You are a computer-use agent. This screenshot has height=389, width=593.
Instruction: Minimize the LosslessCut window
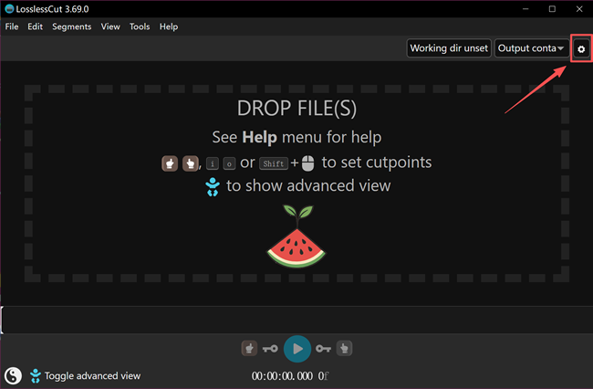click(x=525, y=9)
